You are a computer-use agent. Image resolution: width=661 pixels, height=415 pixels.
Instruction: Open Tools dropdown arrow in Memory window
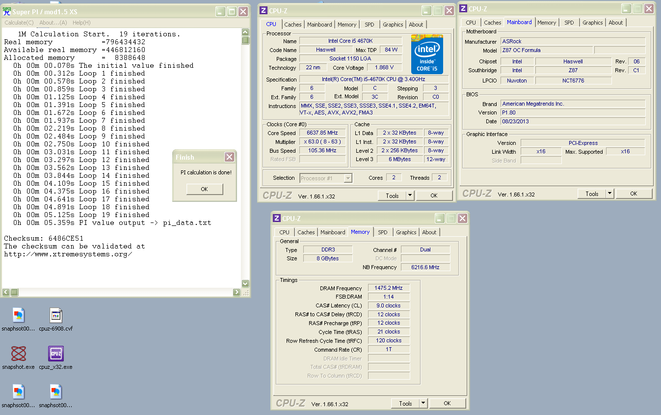423,403
